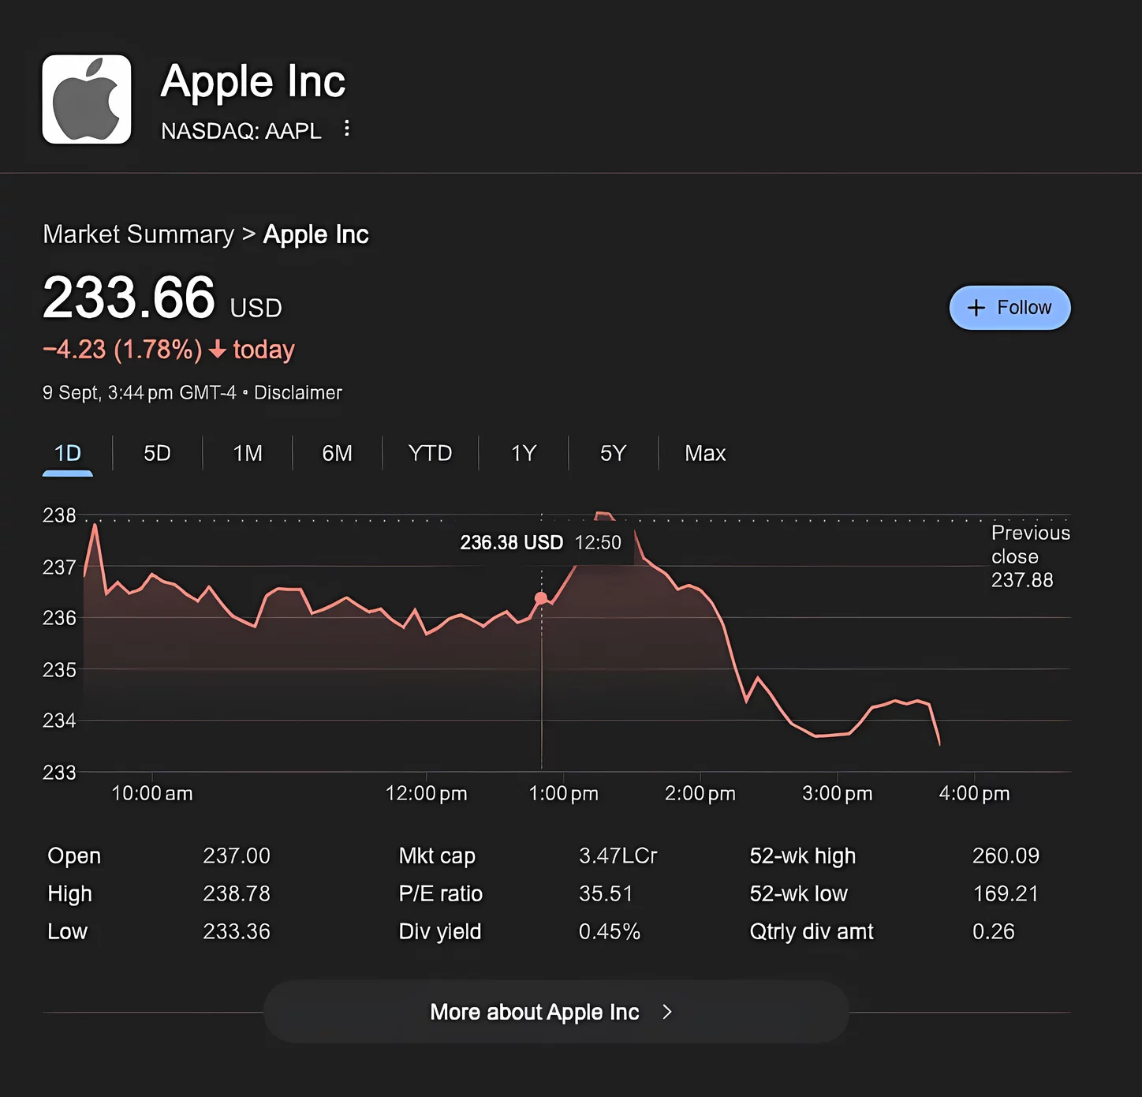Open the three-dot options menu

(347, 129)
